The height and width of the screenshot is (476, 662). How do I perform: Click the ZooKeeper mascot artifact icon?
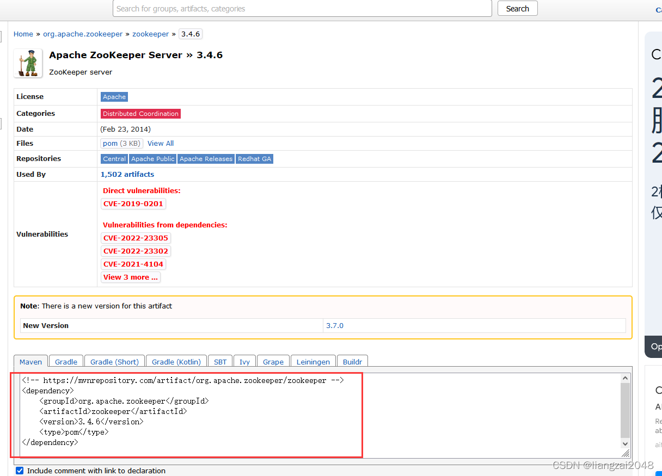28,63
